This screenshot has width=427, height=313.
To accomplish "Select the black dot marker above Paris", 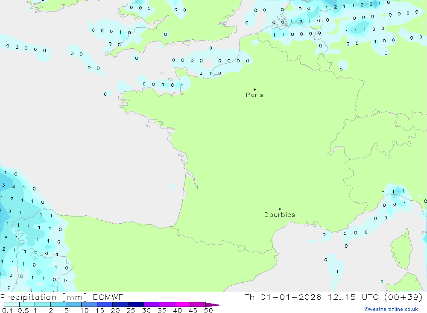I will coord(254,89).
